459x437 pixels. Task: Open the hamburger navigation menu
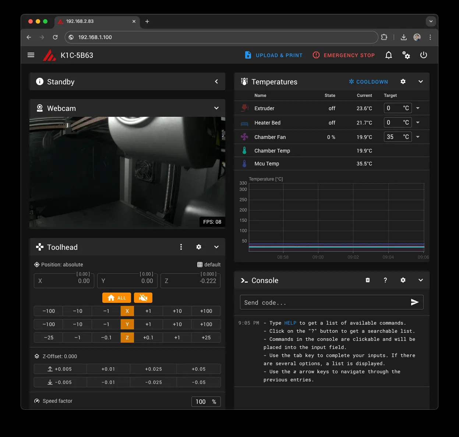tap(31, 55)
